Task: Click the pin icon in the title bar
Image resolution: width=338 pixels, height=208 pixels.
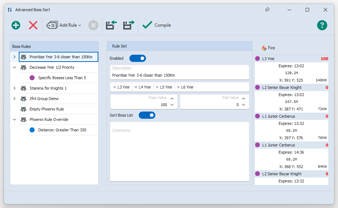Action: pos(267,10)
